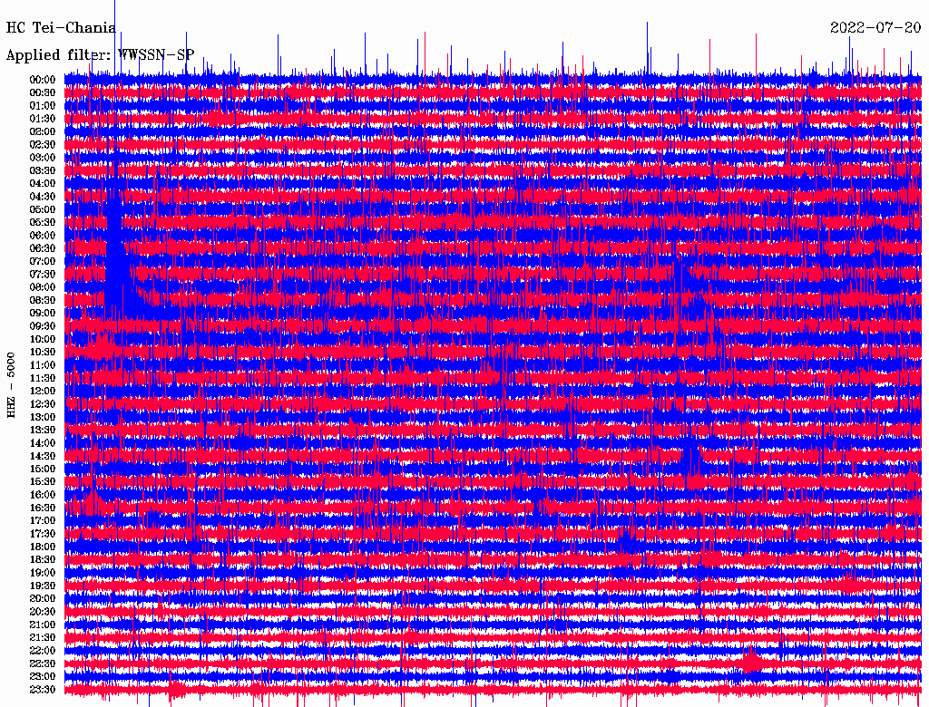Viewport: 929px width, 707px height.
Task: Select the 06:30 time label
Action: coord(42,248)
